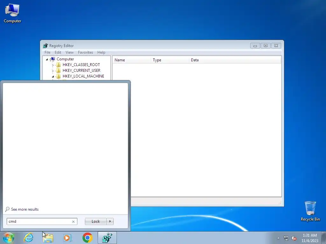This screenshot has height=244, width=326.
Task: Show hidden system tray icons
Action: tap(278, 238)
